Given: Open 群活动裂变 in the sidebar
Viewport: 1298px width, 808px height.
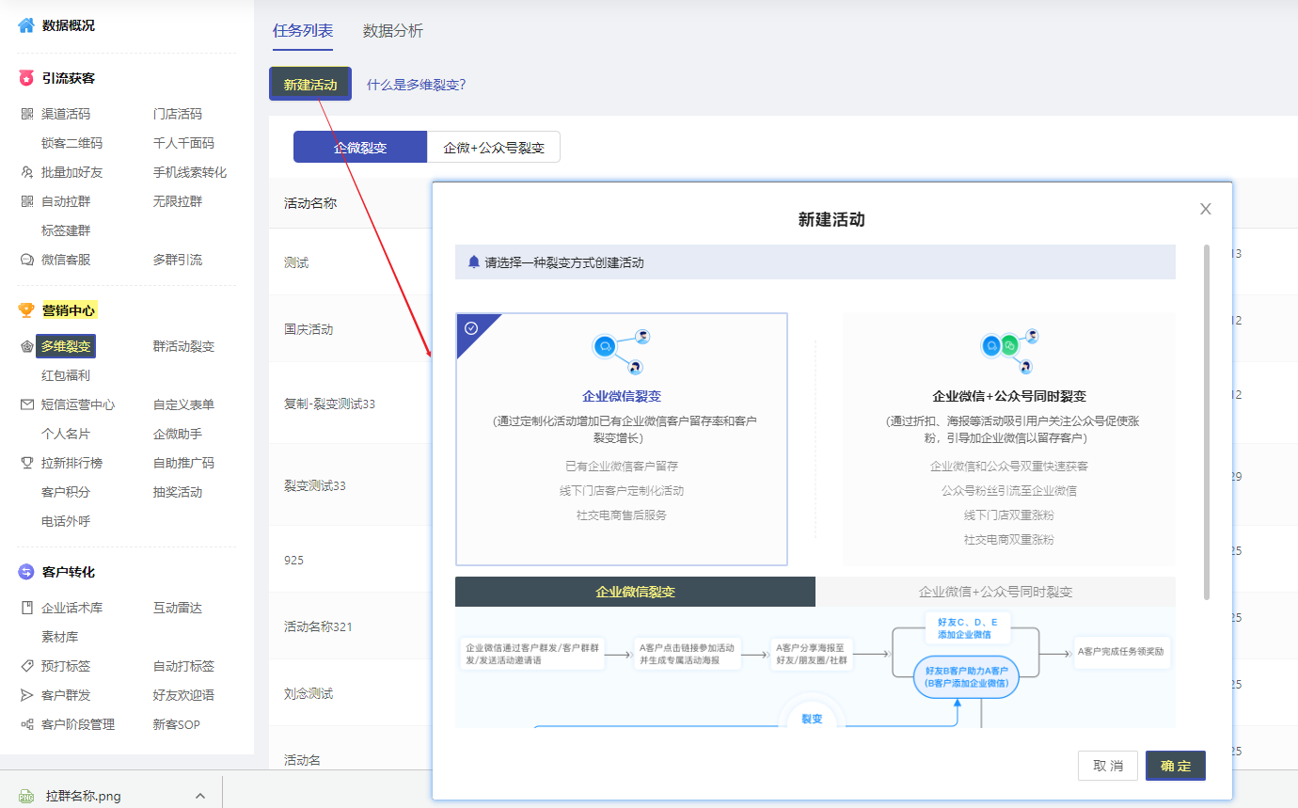Looking at the screenshot, I should point(183,346).
